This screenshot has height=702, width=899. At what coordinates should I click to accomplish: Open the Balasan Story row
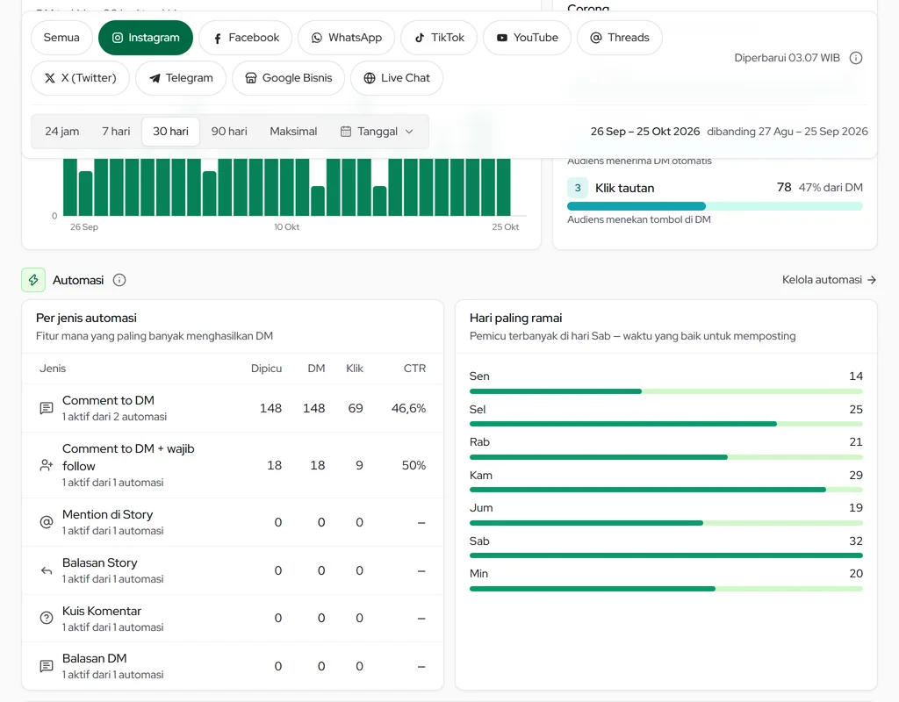(233, 570)
